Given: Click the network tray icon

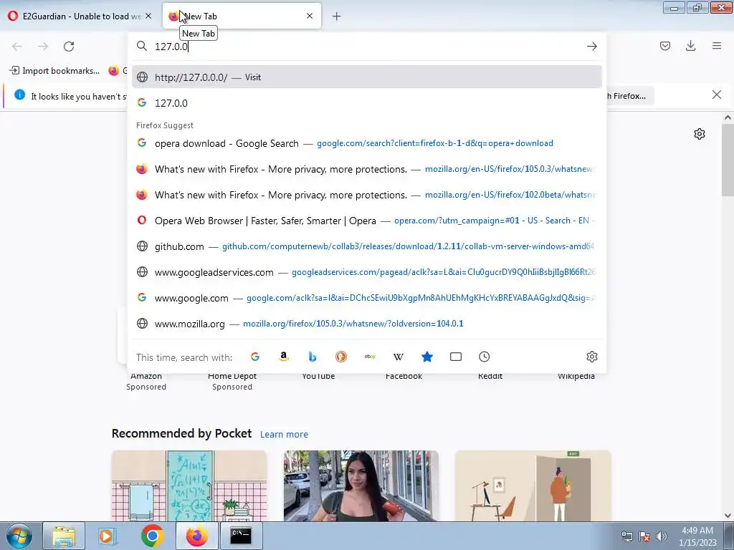Looking at the screenshot, I should [626, 536].
